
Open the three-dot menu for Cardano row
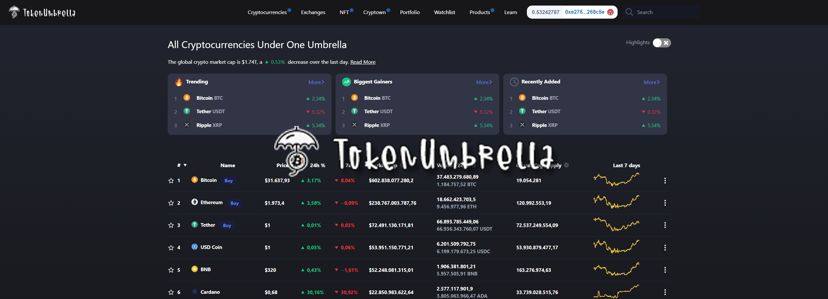click(665, 292)
